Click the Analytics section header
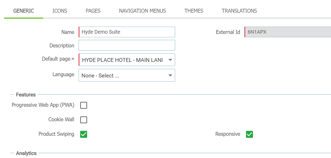Screen dimensions: 331x158 tap(26, 153)
